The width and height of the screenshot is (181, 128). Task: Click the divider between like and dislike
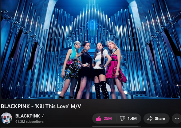click(116, 119)
